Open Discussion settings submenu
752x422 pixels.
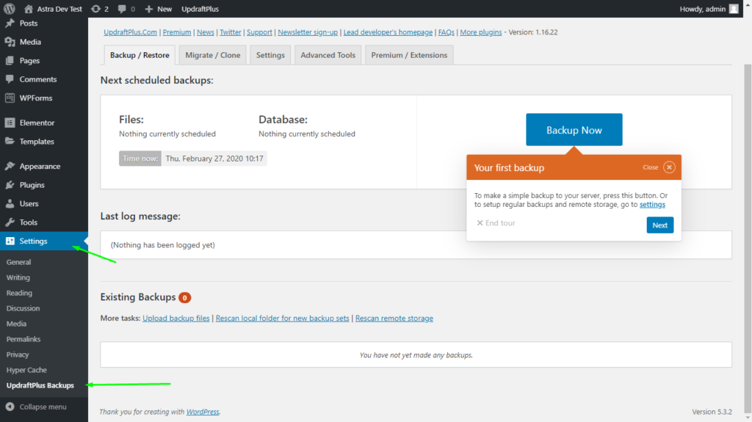(x=23, y=308)
